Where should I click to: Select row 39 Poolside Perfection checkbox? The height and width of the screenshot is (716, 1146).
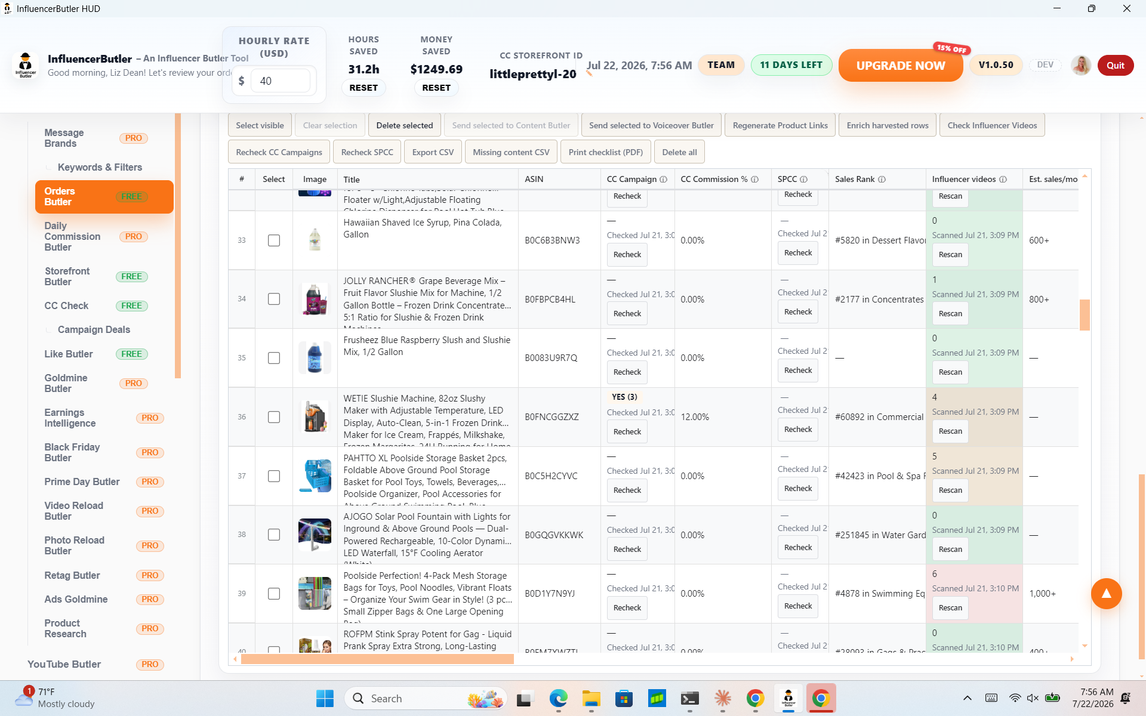[x=273, y=594]
